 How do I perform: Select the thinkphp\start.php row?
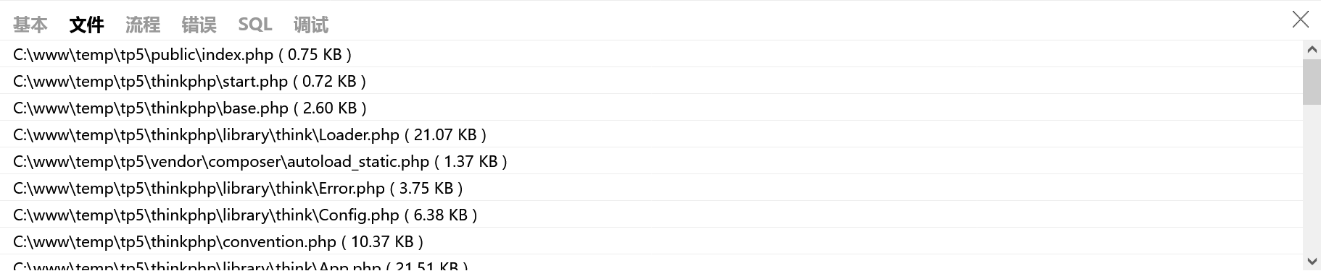651,81
